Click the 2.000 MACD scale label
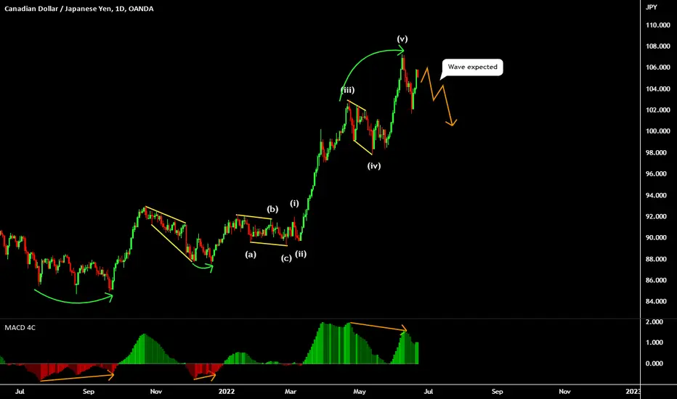 point(654,322)
